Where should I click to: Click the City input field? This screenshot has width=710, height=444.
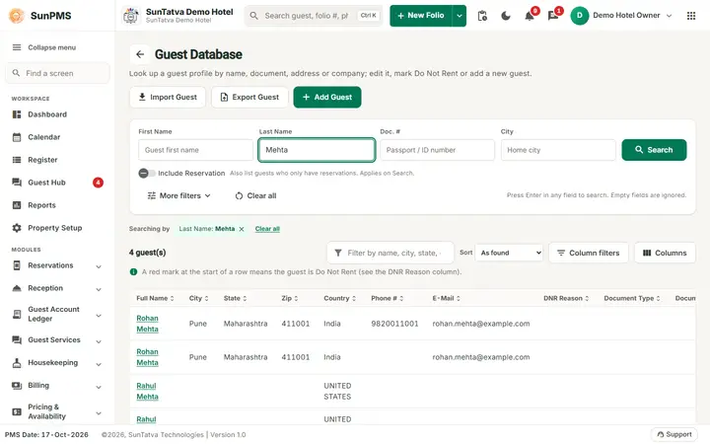(x=558, y=150)
